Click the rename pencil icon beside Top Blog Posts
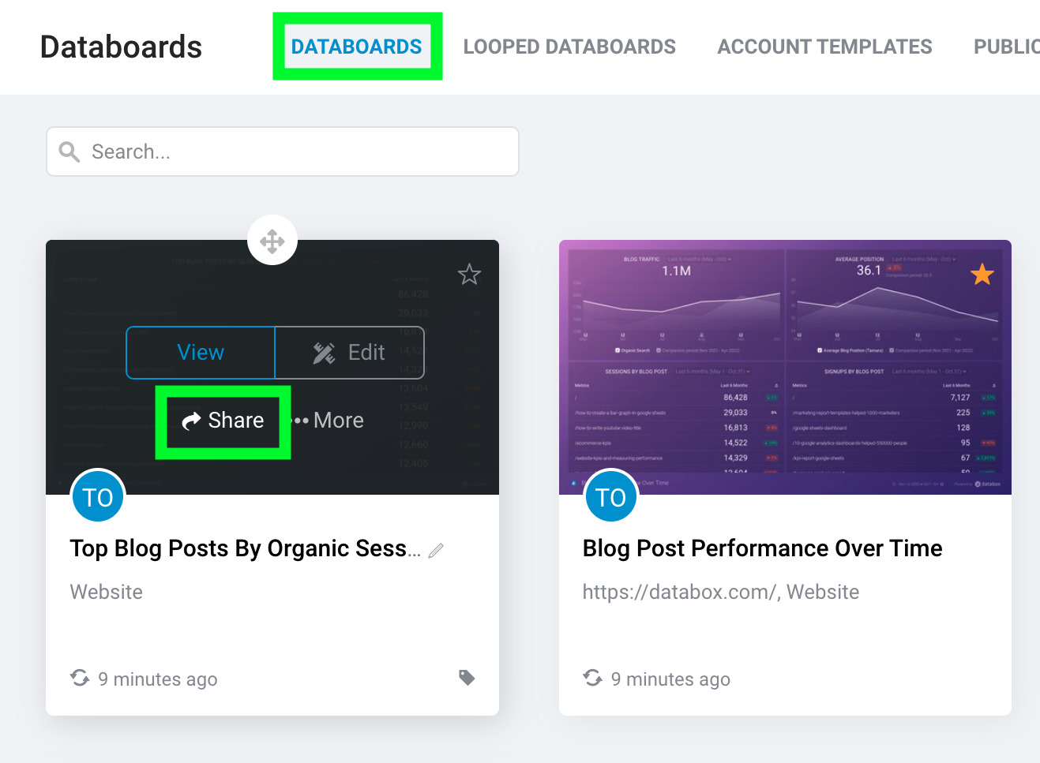 436,551
